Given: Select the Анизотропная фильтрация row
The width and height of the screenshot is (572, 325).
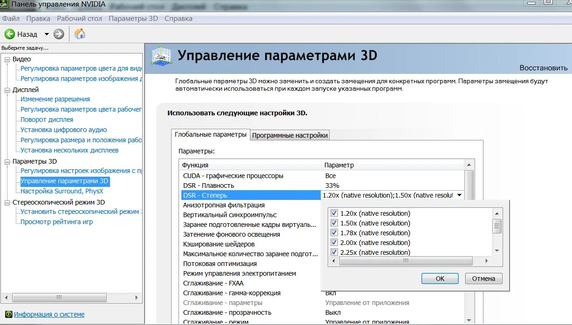Looking at the screenshot, I should tap(251, 205).
